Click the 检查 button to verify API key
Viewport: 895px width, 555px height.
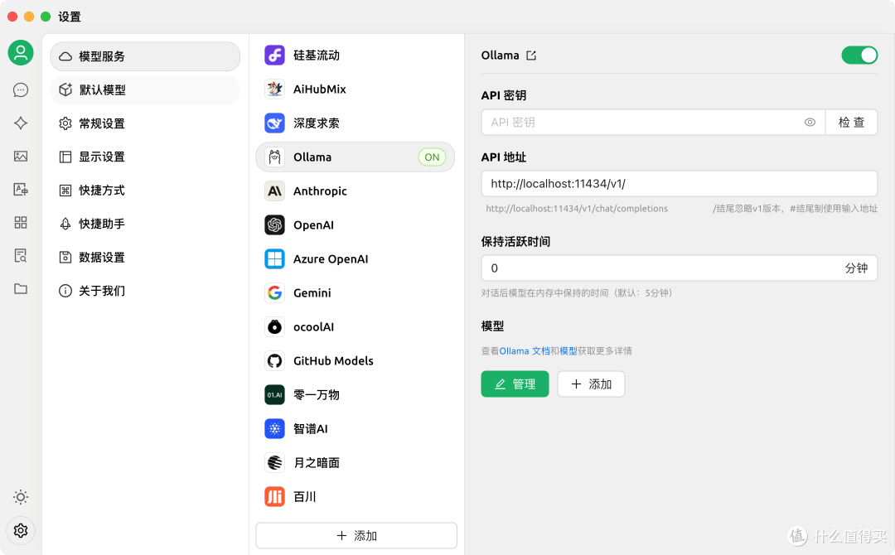coord(852,122)
